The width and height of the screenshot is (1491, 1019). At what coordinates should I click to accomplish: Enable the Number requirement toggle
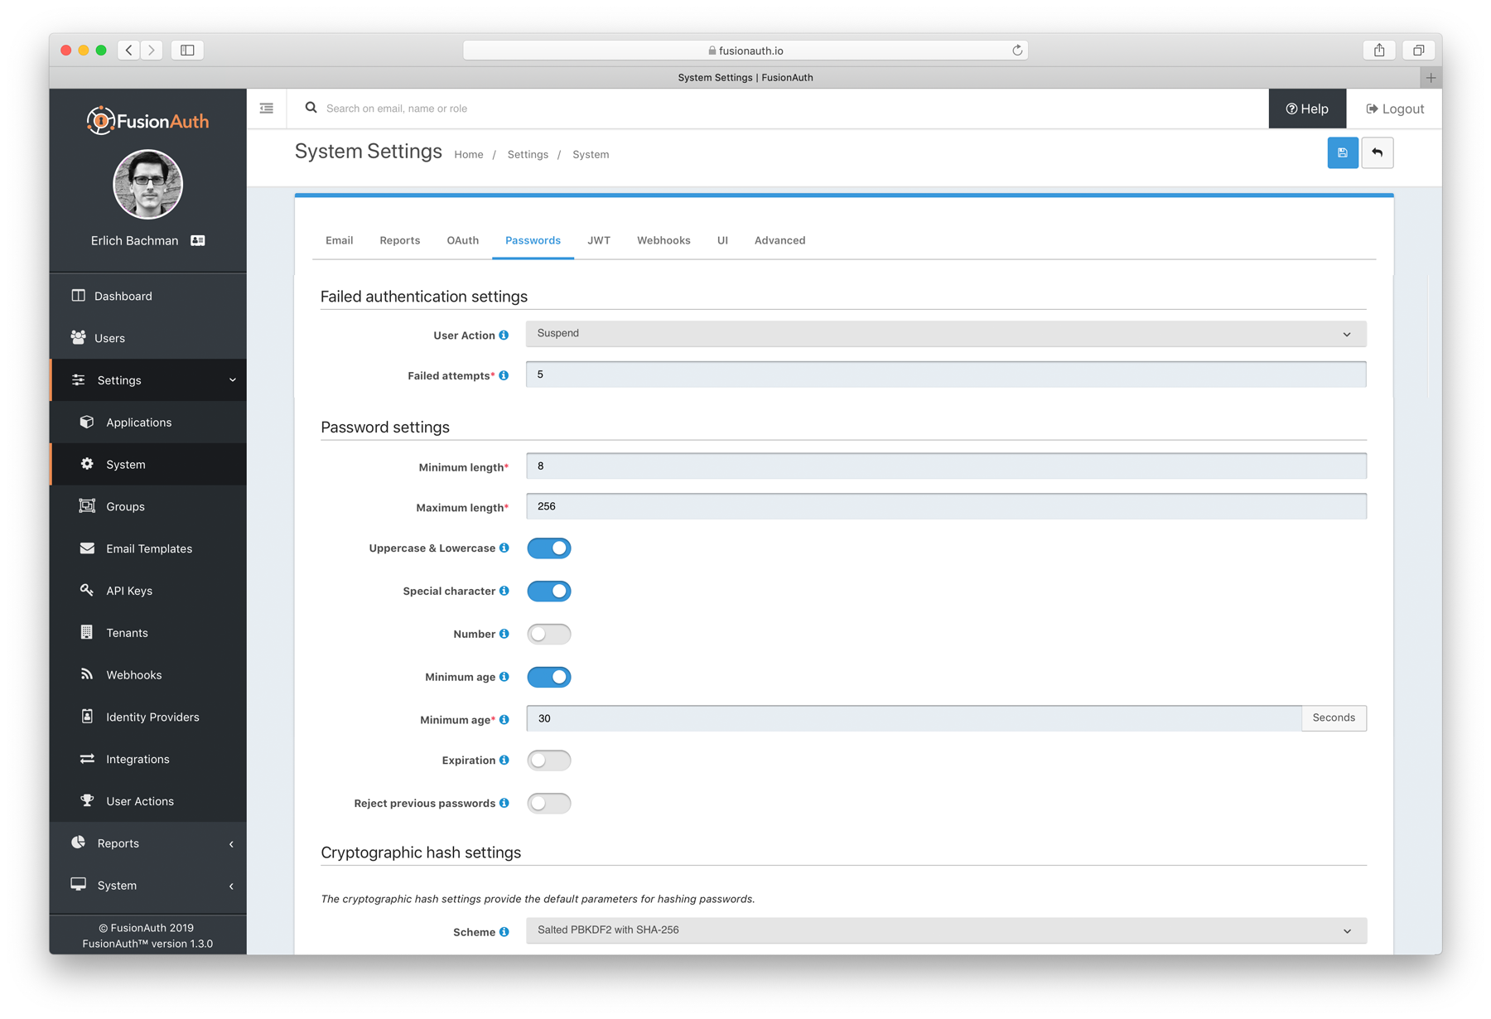[x=548, y=635]
